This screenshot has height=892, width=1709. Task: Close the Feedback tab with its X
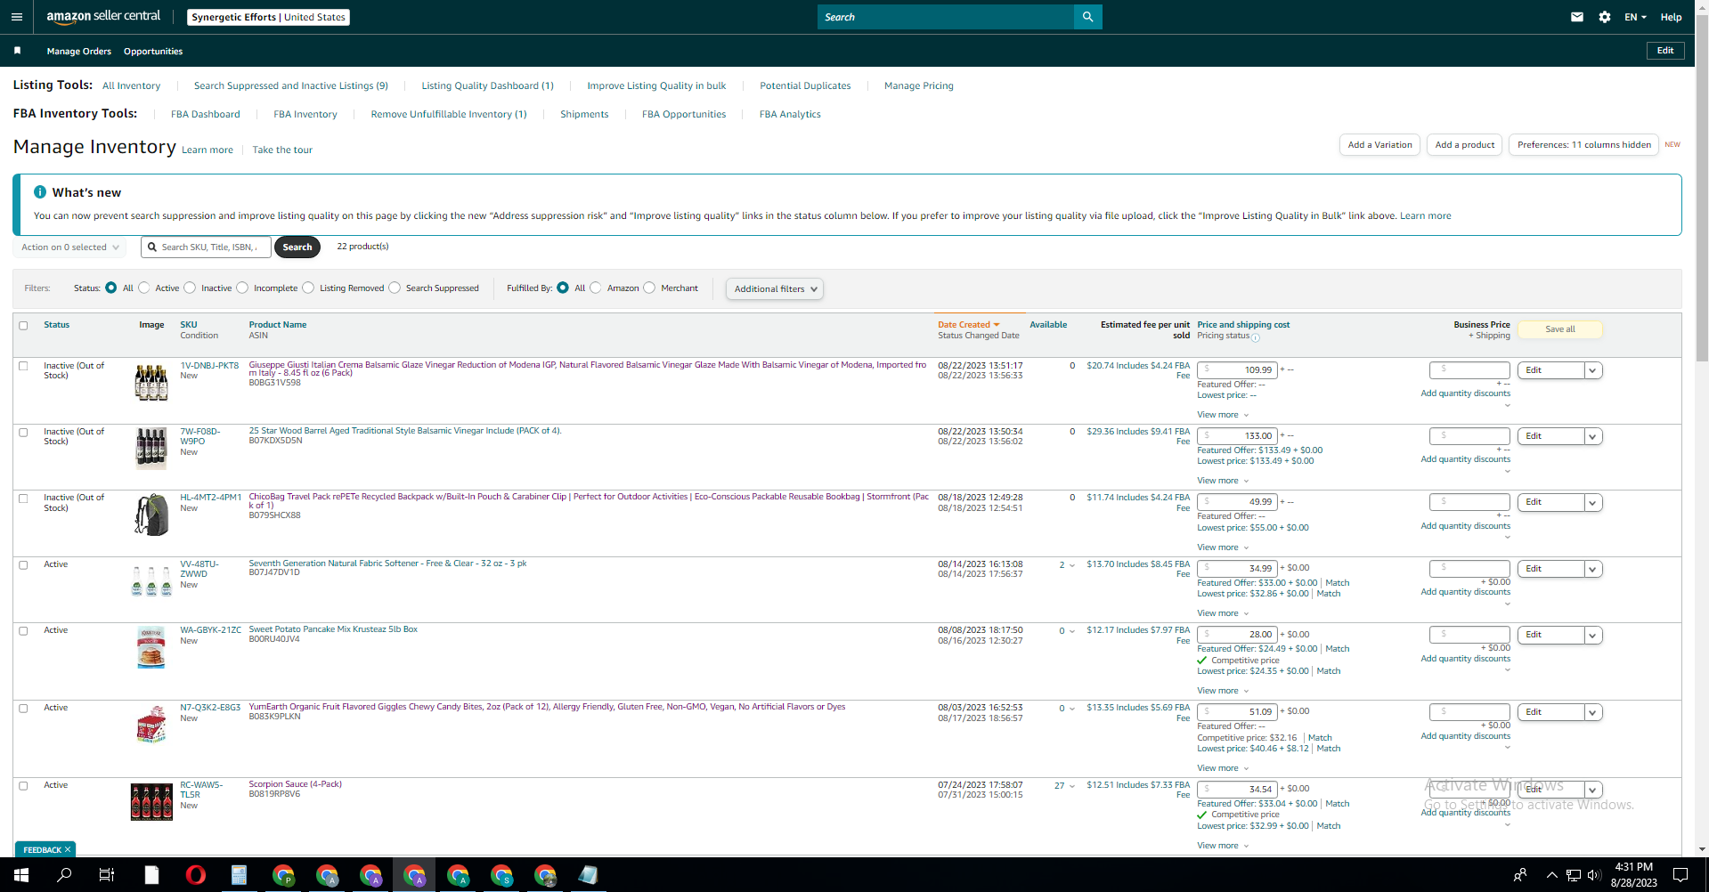point(68,849)
